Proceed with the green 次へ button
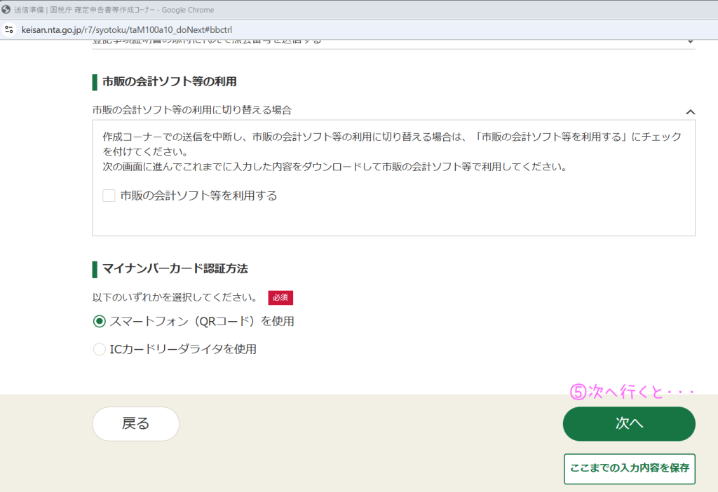The width and height of the screenshot is (718, 492). point(629,424)
